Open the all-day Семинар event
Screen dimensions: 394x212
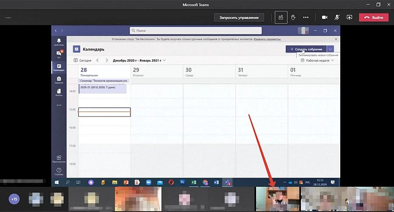104,81
